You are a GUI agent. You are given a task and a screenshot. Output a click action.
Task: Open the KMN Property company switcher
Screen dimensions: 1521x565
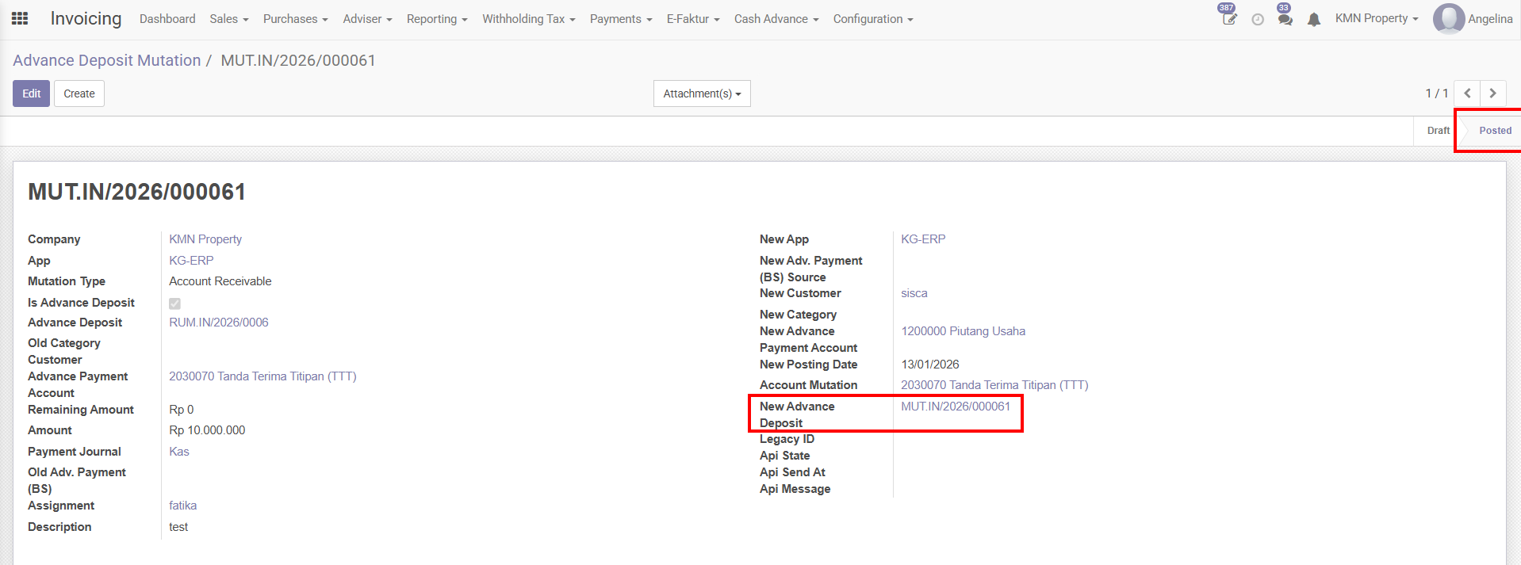click(1376, 19)
